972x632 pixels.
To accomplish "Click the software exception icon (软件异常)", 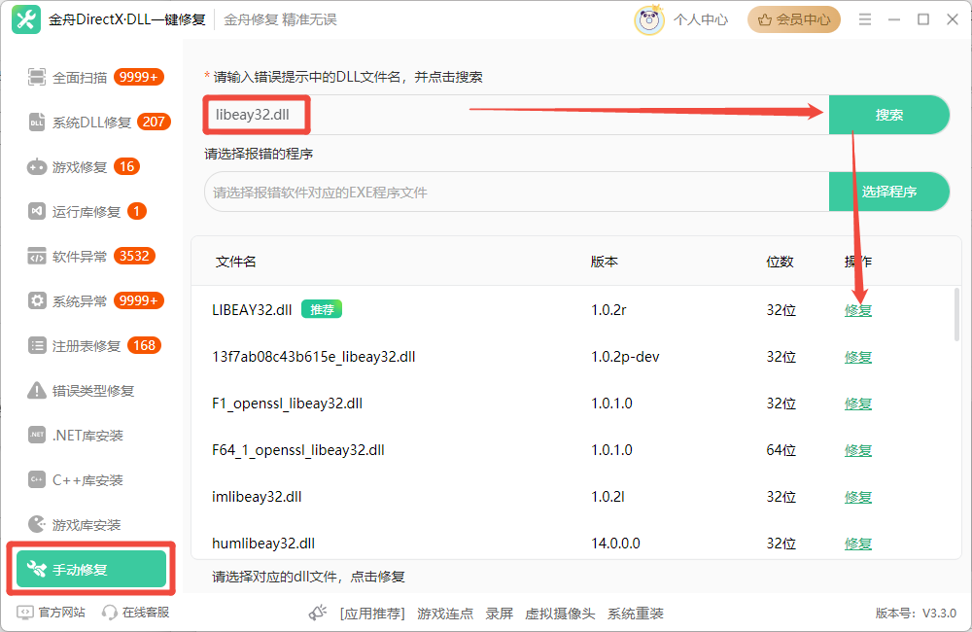I will [37, 256].
